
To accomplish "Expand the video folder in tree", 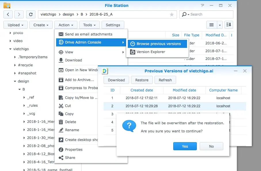I will (10, 41).
